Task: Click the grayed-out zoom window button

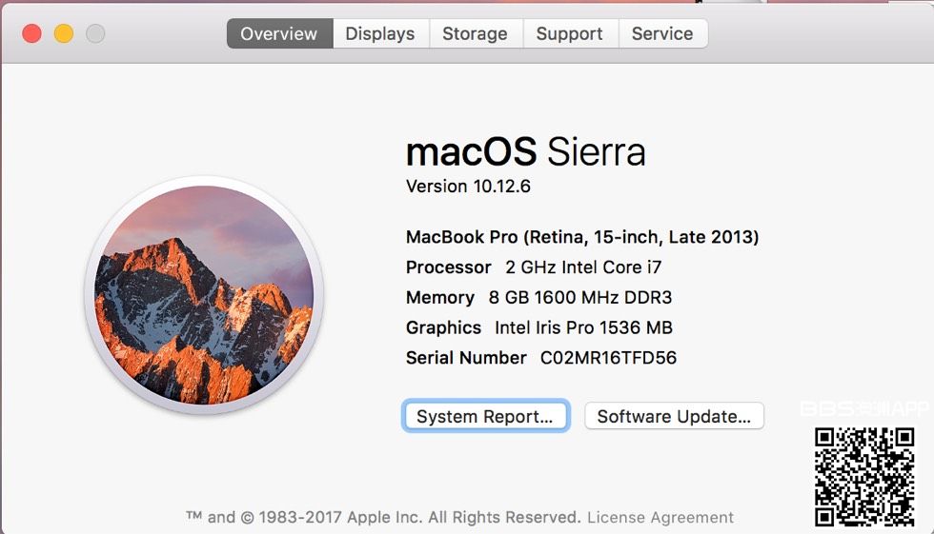Action: tap(95, 33)
